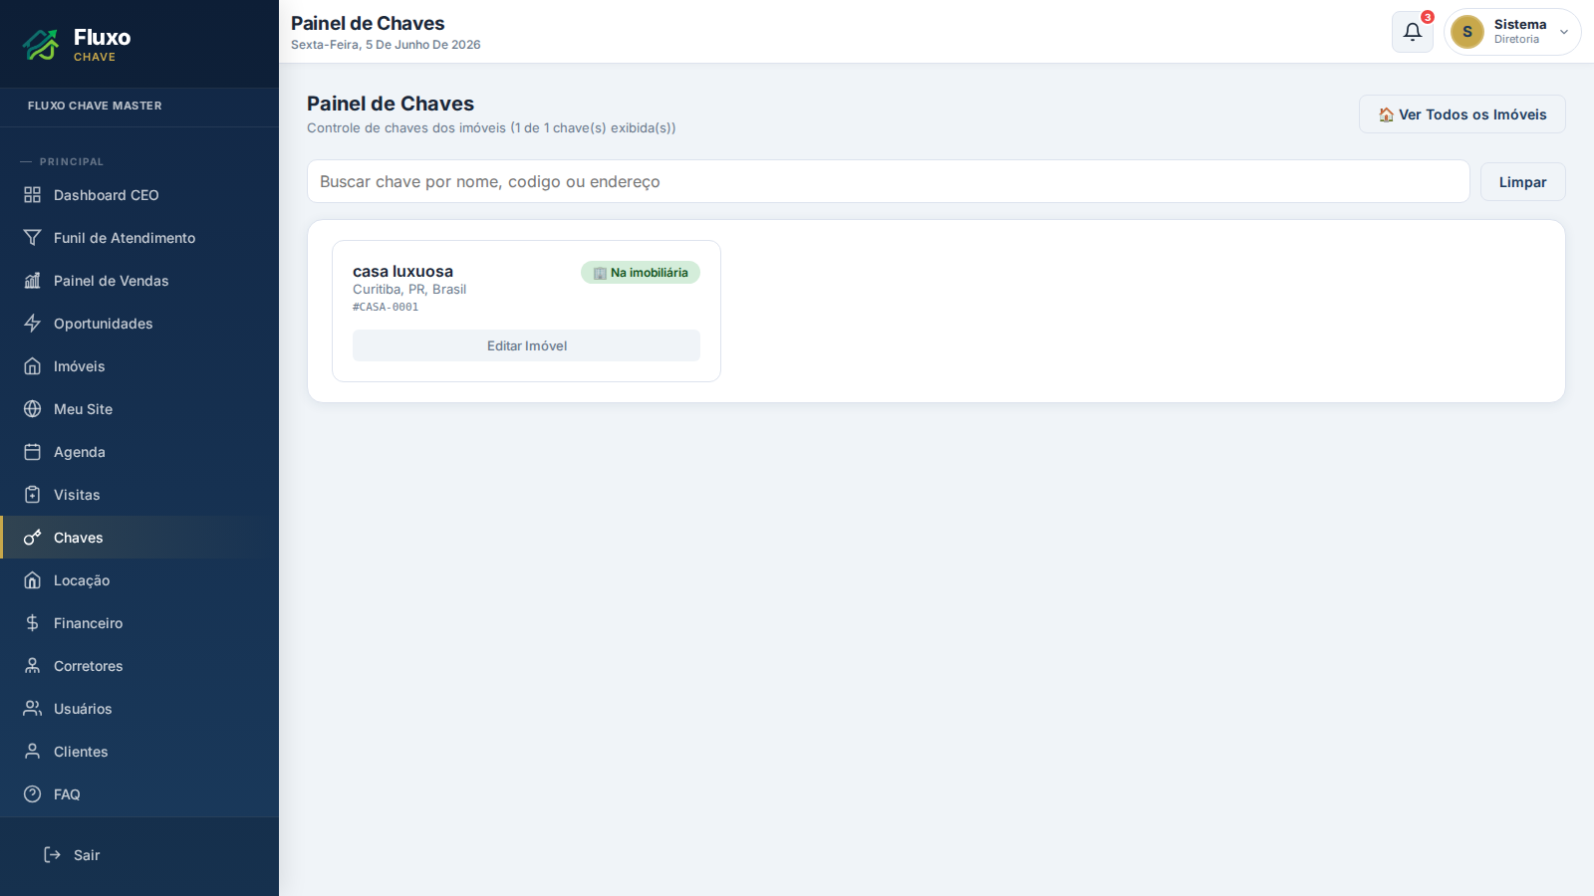The image size is (1594, 896).
Task: Click the Funil de Atendimento funnel icon
Action: (33, 238)
